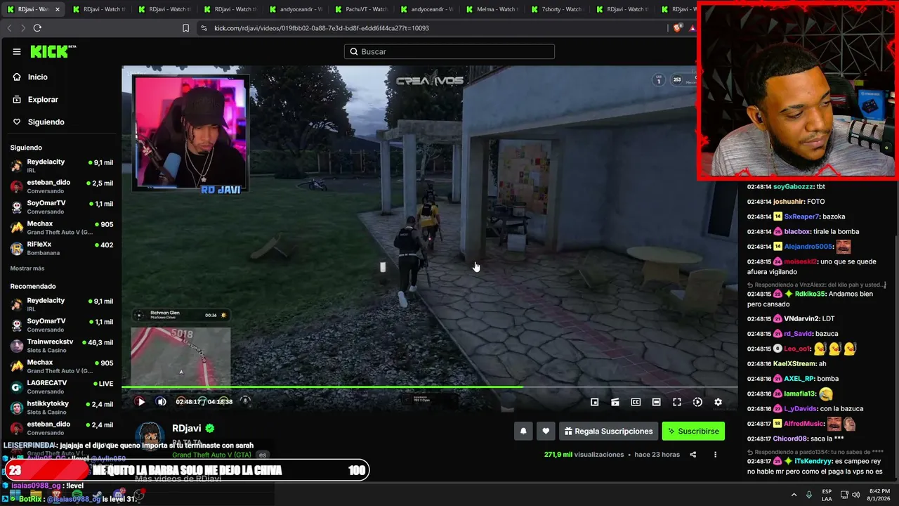Open Reydelacity channel under Siguiendo
Viewport: 899px width, 506px height.
coord(62,166)
